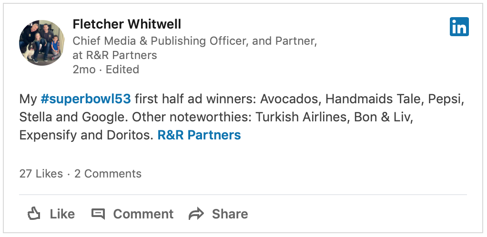Viewport: 487px width, 237px height.
Task: Click the 'Edited' label on the post
Action: click(122, 69)
